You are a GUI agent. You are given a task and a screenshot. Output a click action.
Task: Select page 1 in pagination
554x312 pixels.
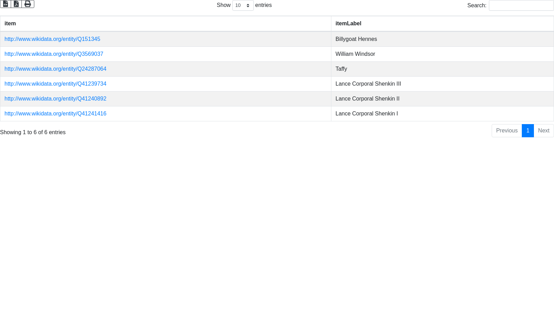click(x=528, y=131)
